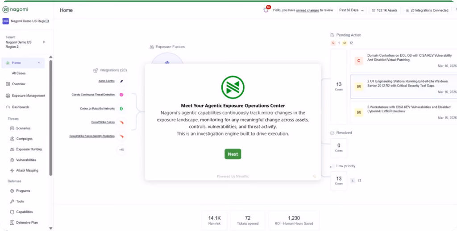Click the sidebar scrollbar down arrow
457x231 pixels.
(51, 228)
